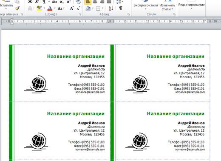Image resolution: width=221 pixels, height=161 pixels.
Task: Sort text alphabetically
Action: click(x=111, y=8)
